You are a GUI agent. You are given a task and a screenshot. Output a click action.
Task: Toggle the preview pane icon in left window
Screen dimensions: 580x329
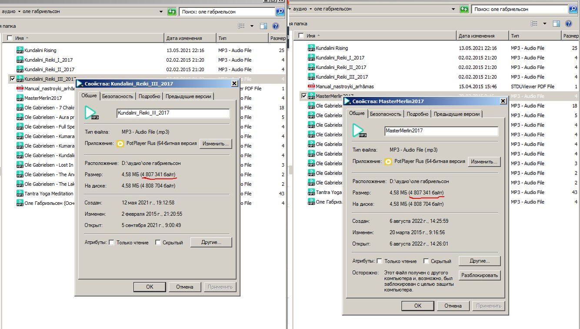(x=263, y=26)
